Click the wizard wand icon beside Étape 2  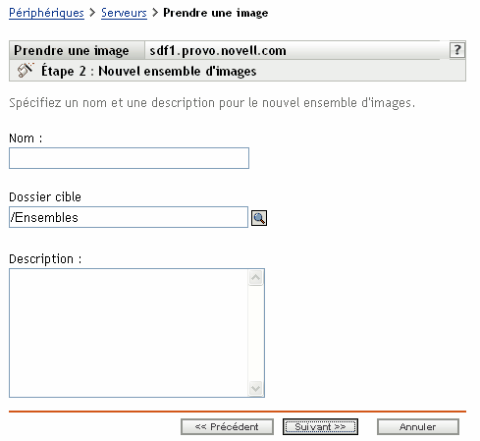[26, 71]
